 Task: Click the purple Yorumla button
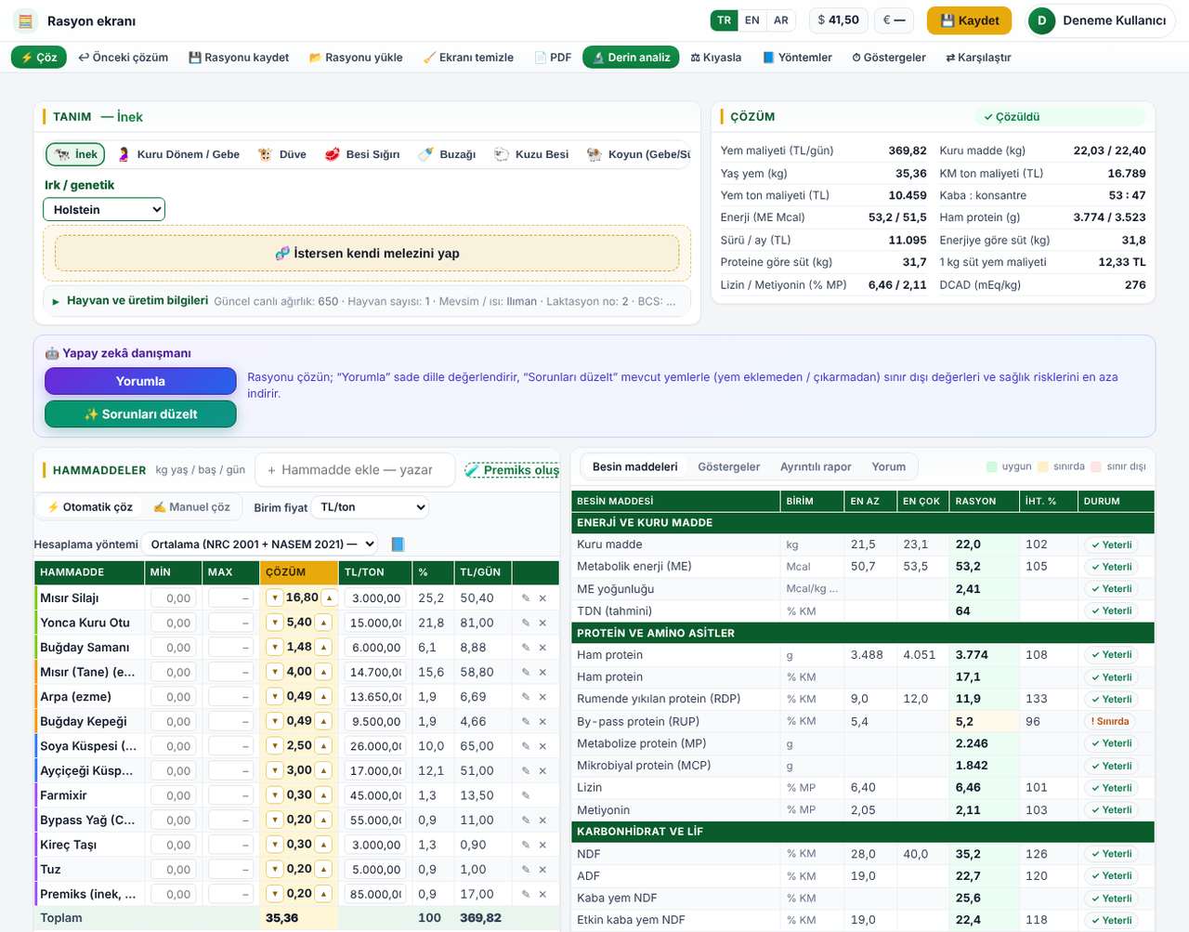tap(140, 381)
